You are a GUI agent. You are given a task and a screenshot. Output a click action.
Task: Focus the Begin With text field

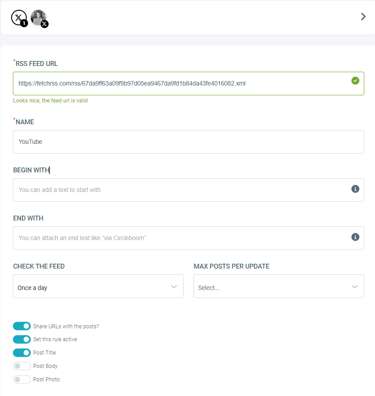point(188,190)
